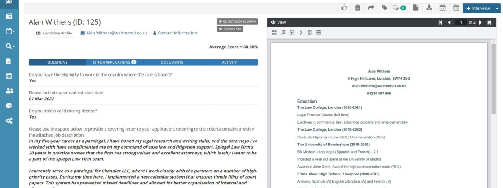
Task: Click the forward arrow share icon
Action: point(371,8)
